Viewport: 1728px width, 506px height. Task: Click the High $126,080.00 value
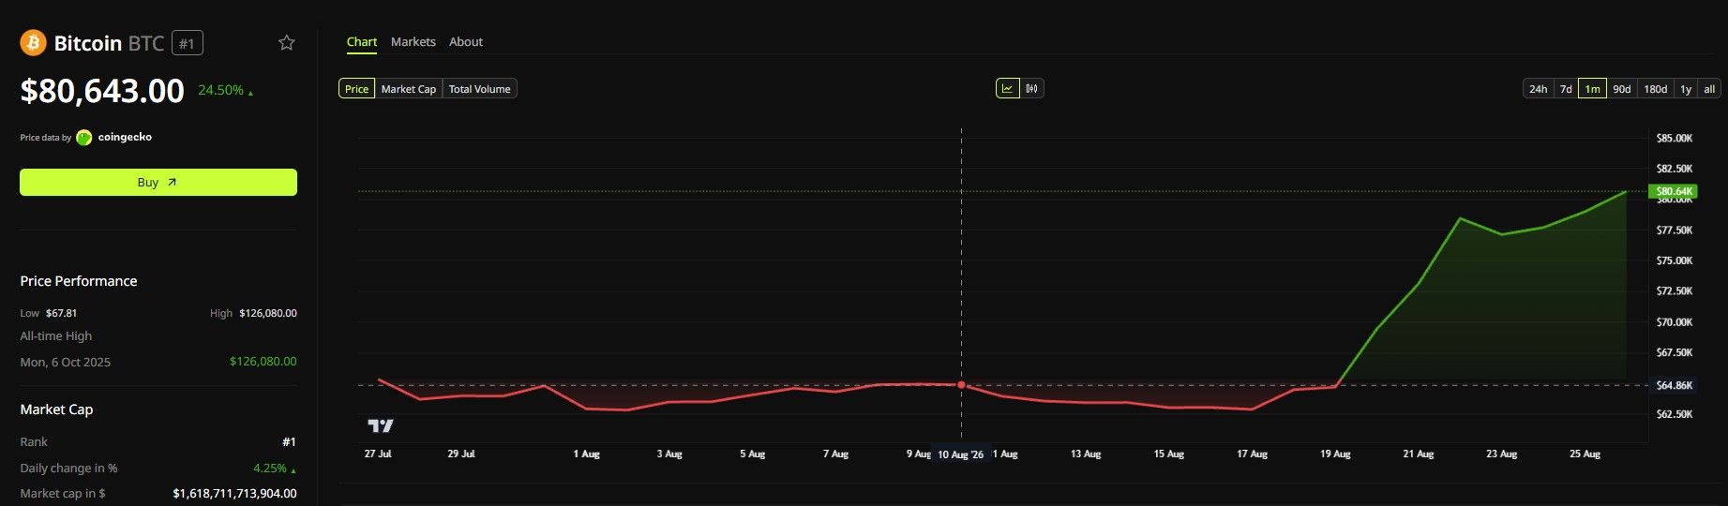[x=268, y=313]
